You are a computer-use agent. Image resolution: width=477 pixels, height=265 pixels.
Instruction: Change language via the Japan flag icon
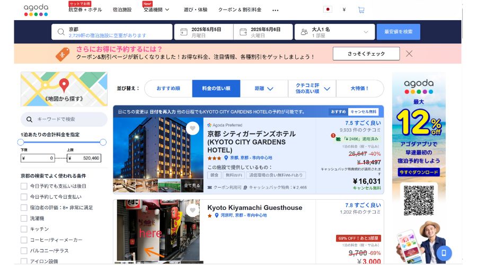tap(328, 10)
